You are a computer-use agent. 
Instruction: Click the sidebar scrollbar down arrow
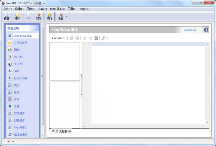point(42,136)
